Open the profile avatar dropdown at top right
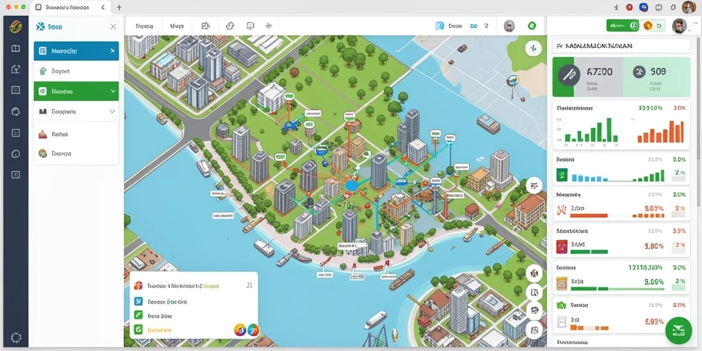 679,25
